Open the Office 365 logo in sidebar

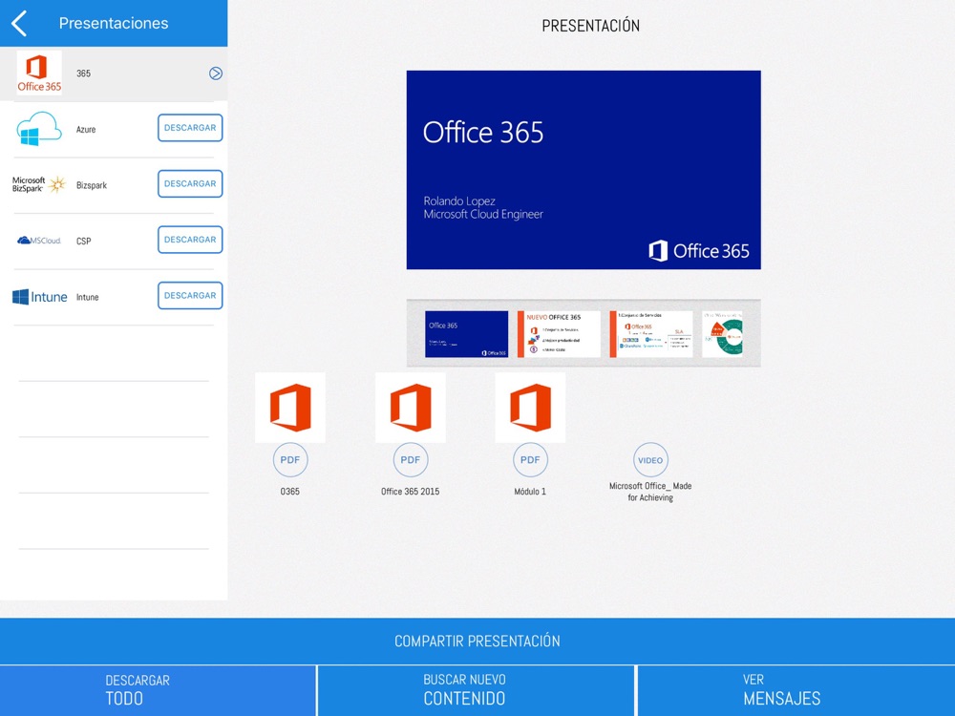(39, 73)
